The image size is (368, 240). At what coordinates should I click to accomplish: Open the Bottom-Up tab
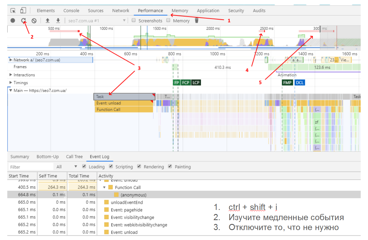pyautogui.click(x=48, y=156)
